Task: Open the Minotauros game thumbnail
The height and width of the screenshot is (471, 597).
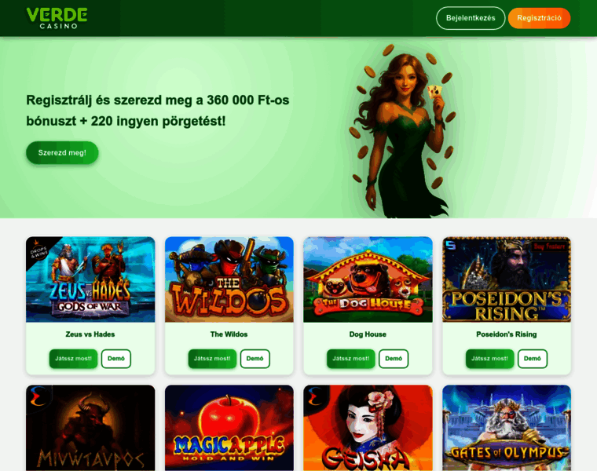Action: 90,428
